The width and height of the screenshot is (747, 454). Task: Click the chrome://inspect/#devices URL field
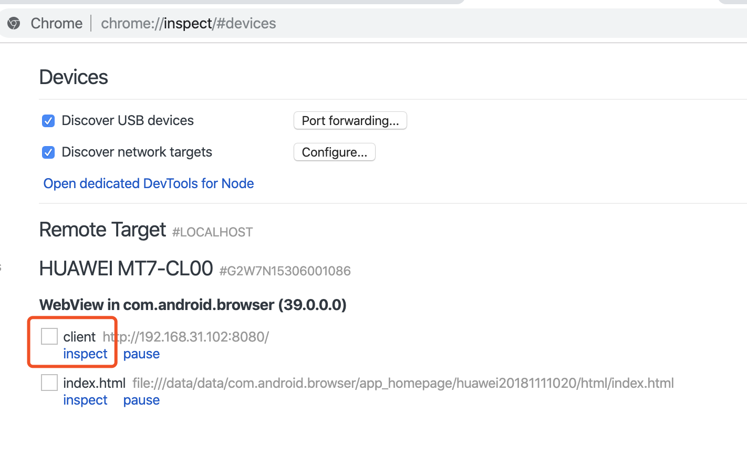click(189, 23)
